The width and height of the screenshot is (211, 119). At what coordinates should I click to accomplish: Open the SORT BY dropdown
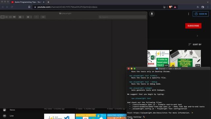click(x=195, y=44)
